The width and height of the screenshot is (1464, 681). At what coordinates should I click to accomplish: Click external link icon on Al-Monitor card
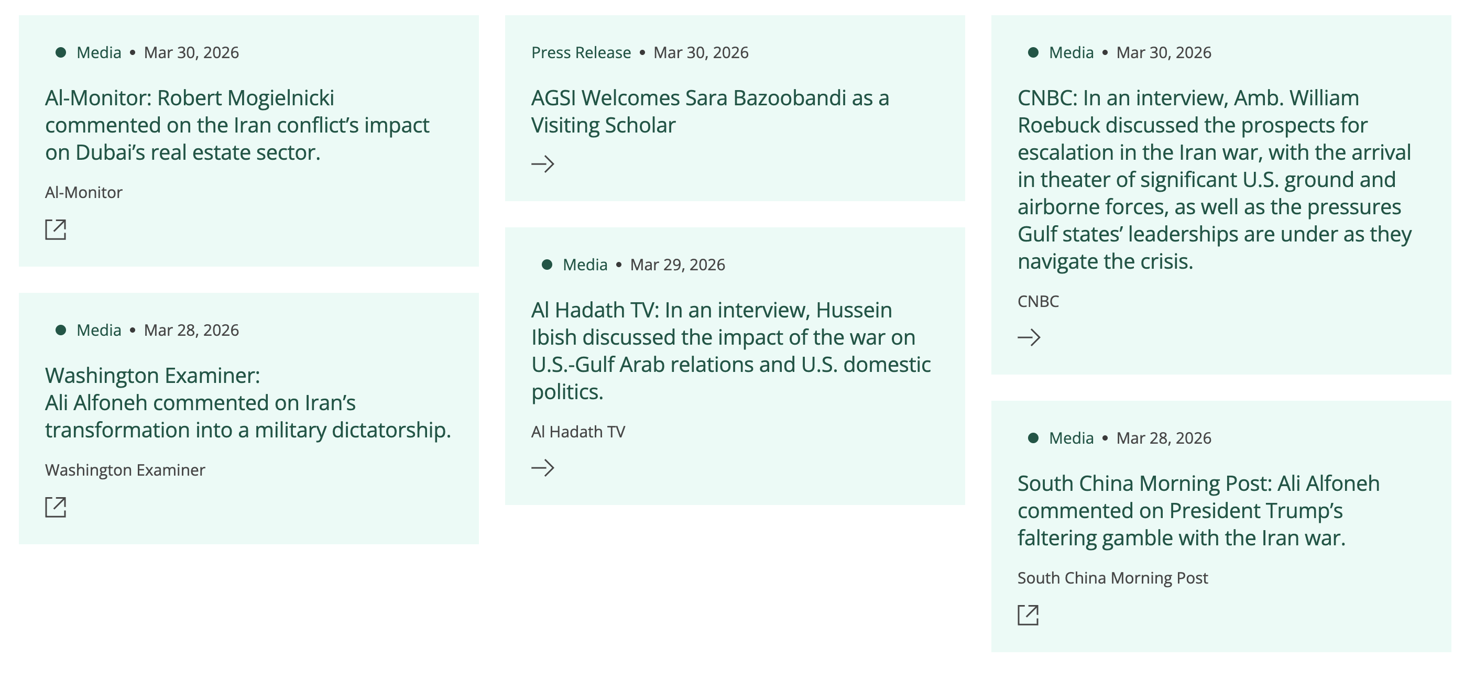coord(56,229)
